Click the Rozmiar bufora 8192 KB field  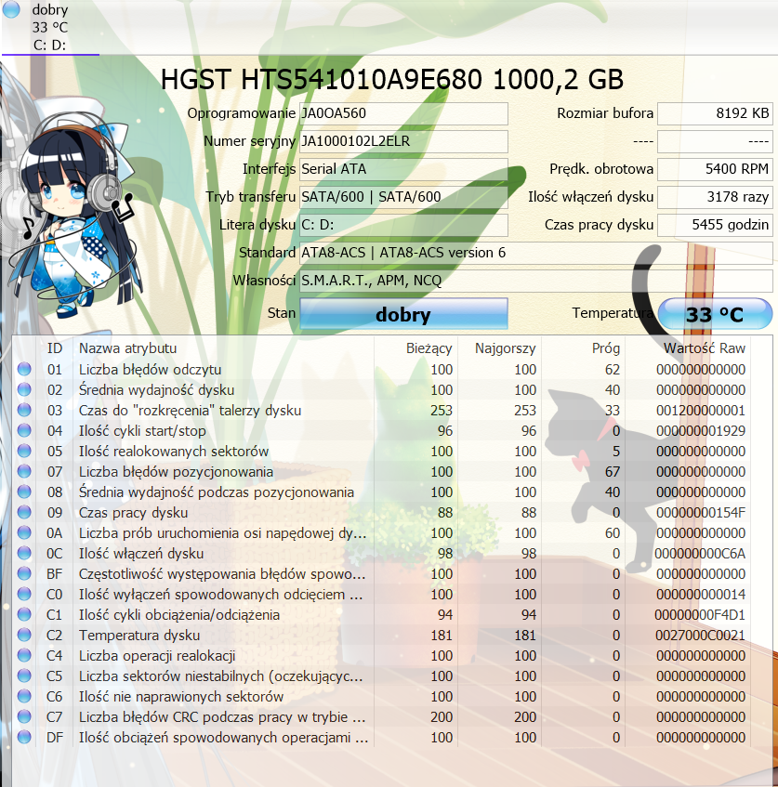click(x=715, y=113)
